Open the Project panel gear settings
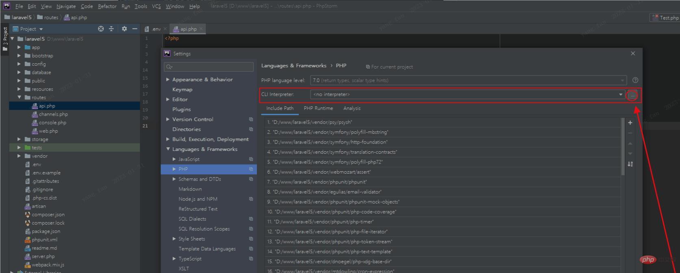The width and height of the screenshot is (680, 273). tap(124, 29)
